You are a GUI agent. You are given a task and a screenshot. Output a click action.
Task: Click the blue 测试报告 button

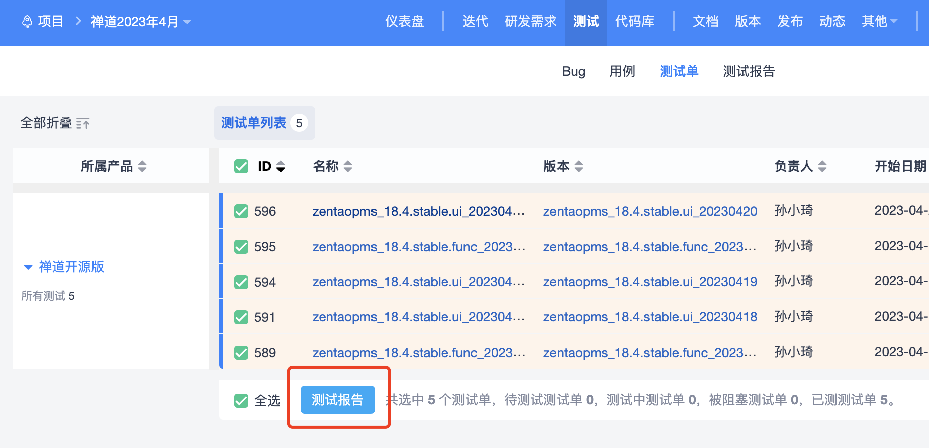coord(337,400)
